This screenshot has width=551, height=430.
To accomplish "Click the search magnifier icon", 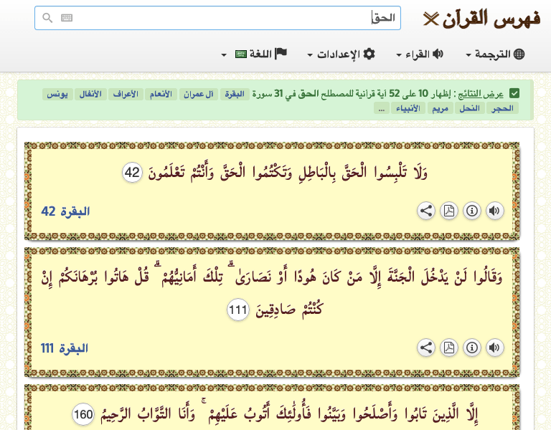I will coord(47,18).
